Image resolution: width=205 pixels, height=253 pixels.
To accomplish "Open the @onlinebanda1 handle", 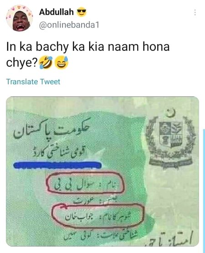I will (69, 25).
